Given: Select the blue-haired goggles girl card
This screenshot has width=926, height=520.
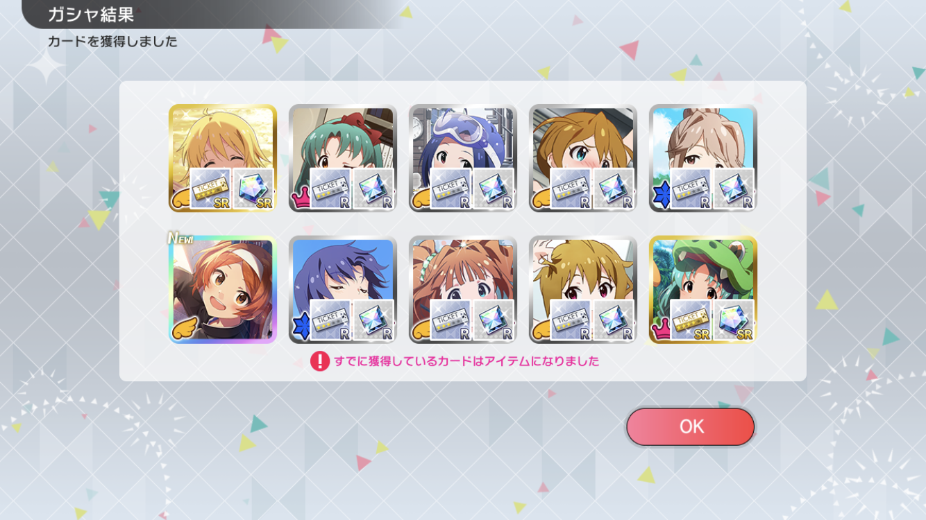Looking at the screenshot, I should [463, 158].
